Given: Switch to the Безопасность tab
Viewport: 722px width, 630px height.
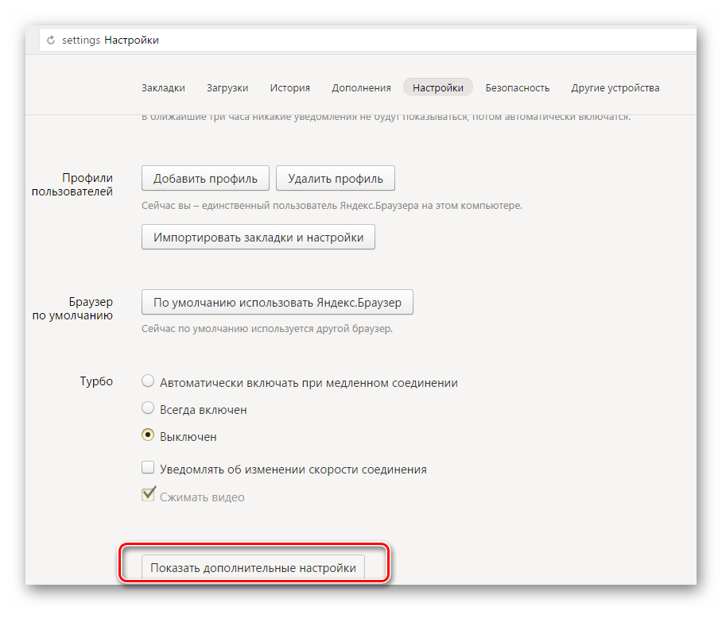Looking at the screenshot, I should tap(518, 88).
